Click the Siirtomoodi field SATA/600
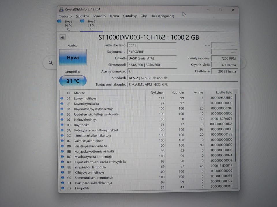 [x=152, y=65]
